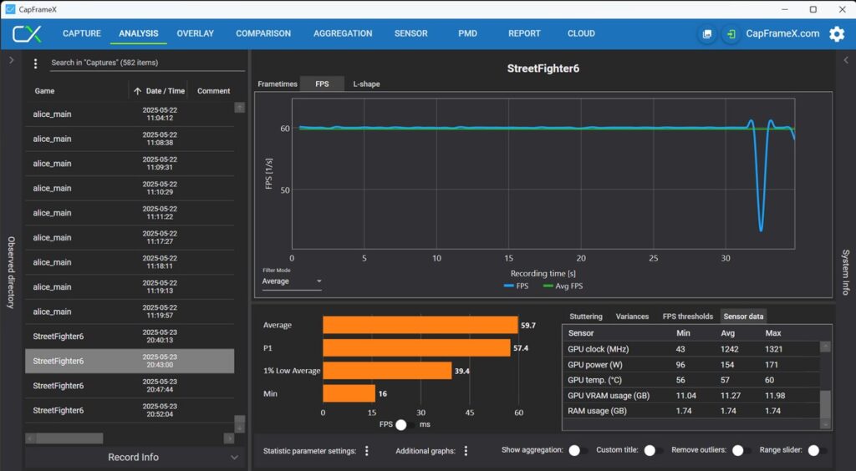The image size is (856, 471).
Task: Open the CLOUD tab
Action: [x=581, y=33]
